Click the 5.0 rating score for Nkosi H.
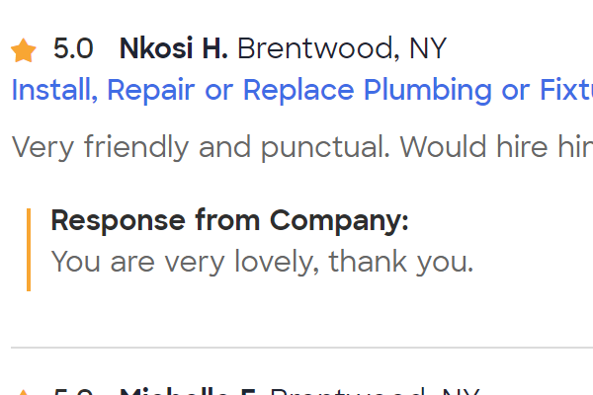Image resolution: width=593 pixels, height=395 pixels. tap(73, 48)
